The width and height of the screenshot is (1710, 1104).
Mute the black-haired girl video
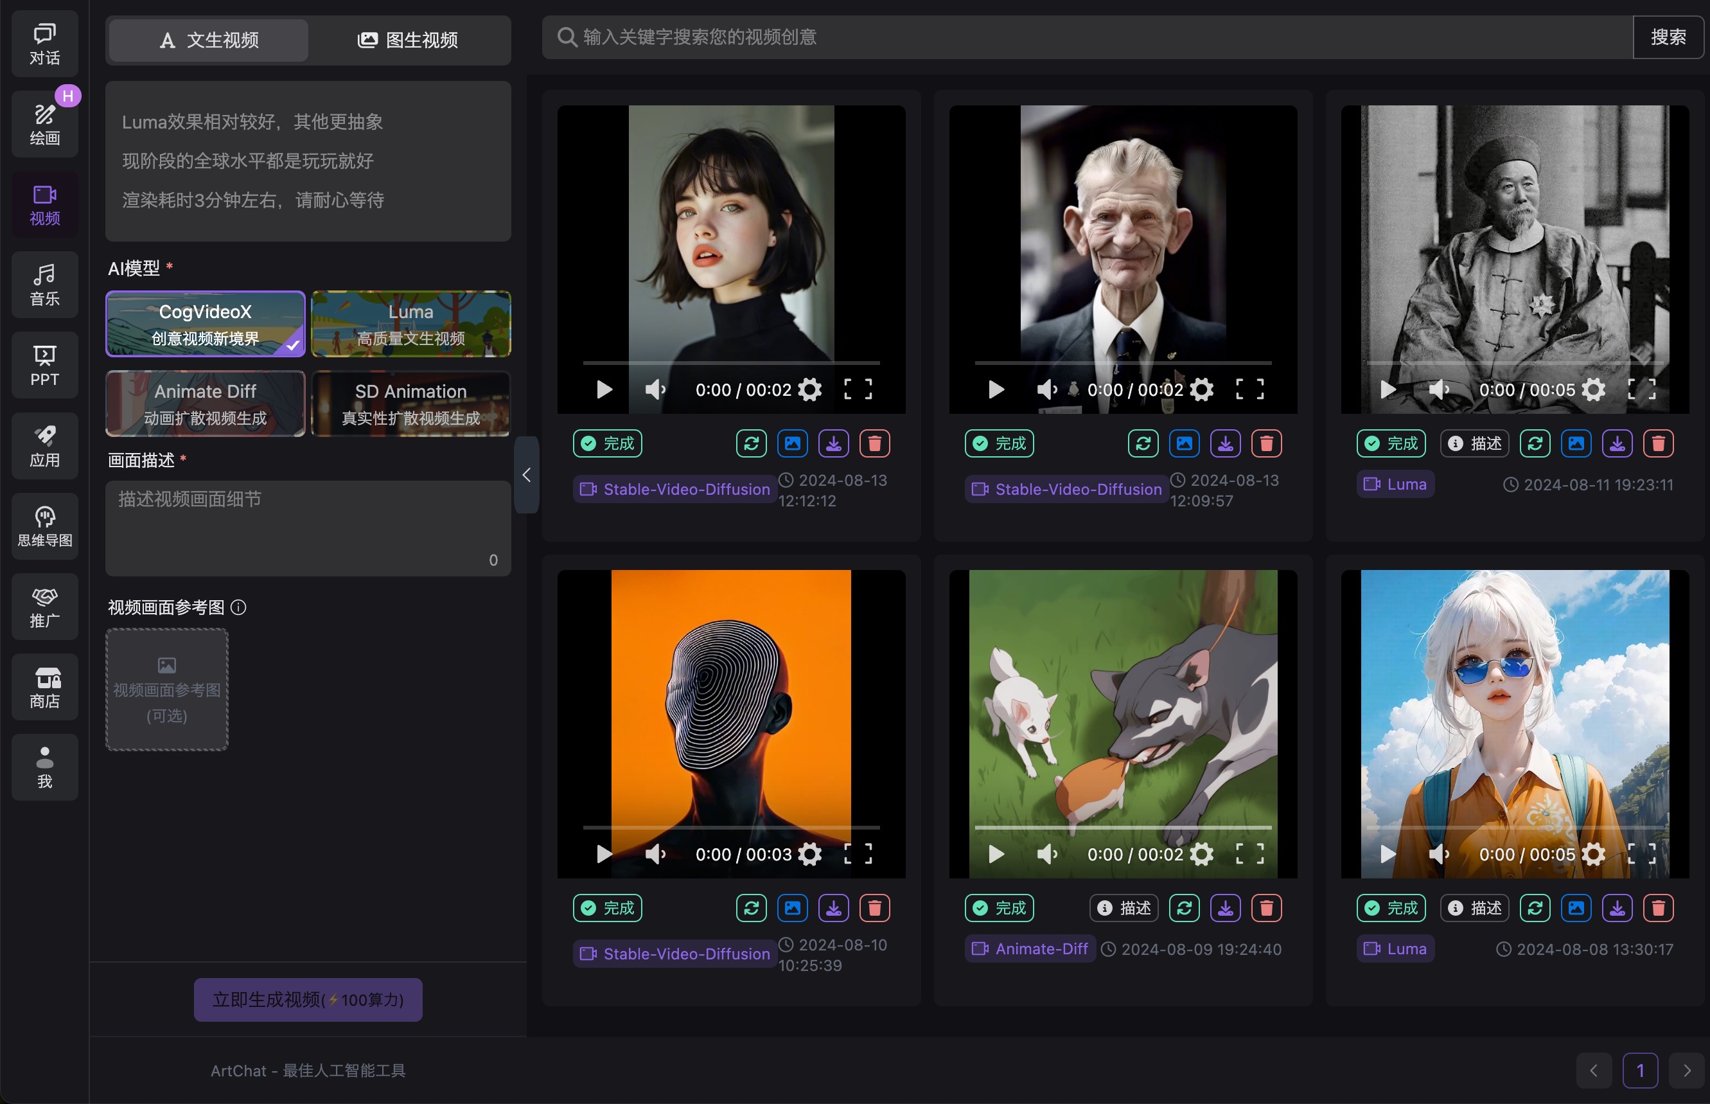click(656, 389)
